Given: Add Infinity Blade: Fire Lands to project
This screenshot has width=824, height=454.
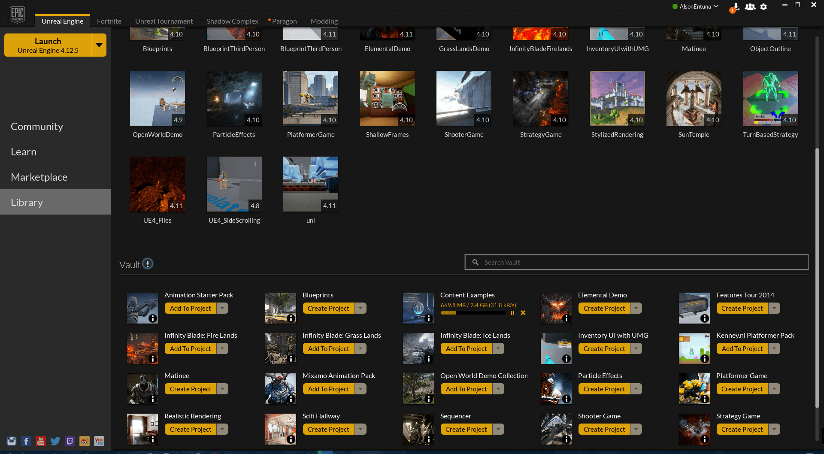Looking at the screenshot, I should 190,348.
